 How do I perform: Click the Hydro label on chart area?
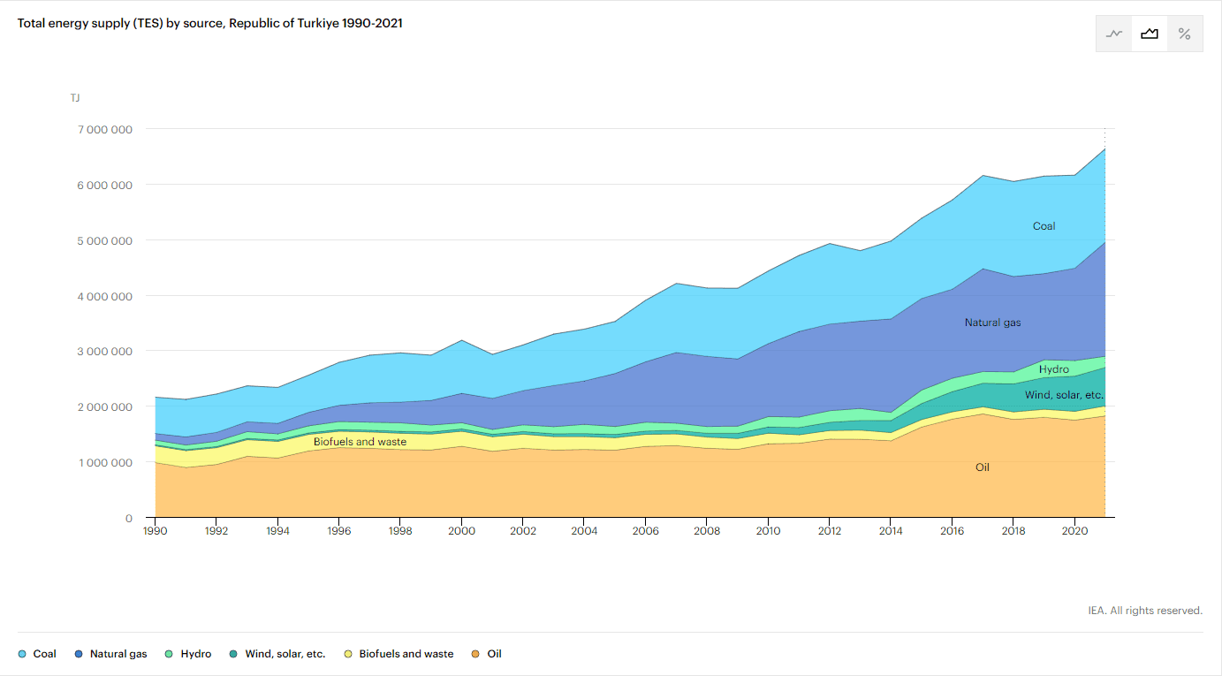tap(1054, 369)
